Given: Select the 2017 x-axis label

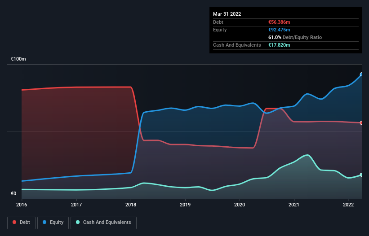Looking at the screenshot, I should tap(76, 205).
